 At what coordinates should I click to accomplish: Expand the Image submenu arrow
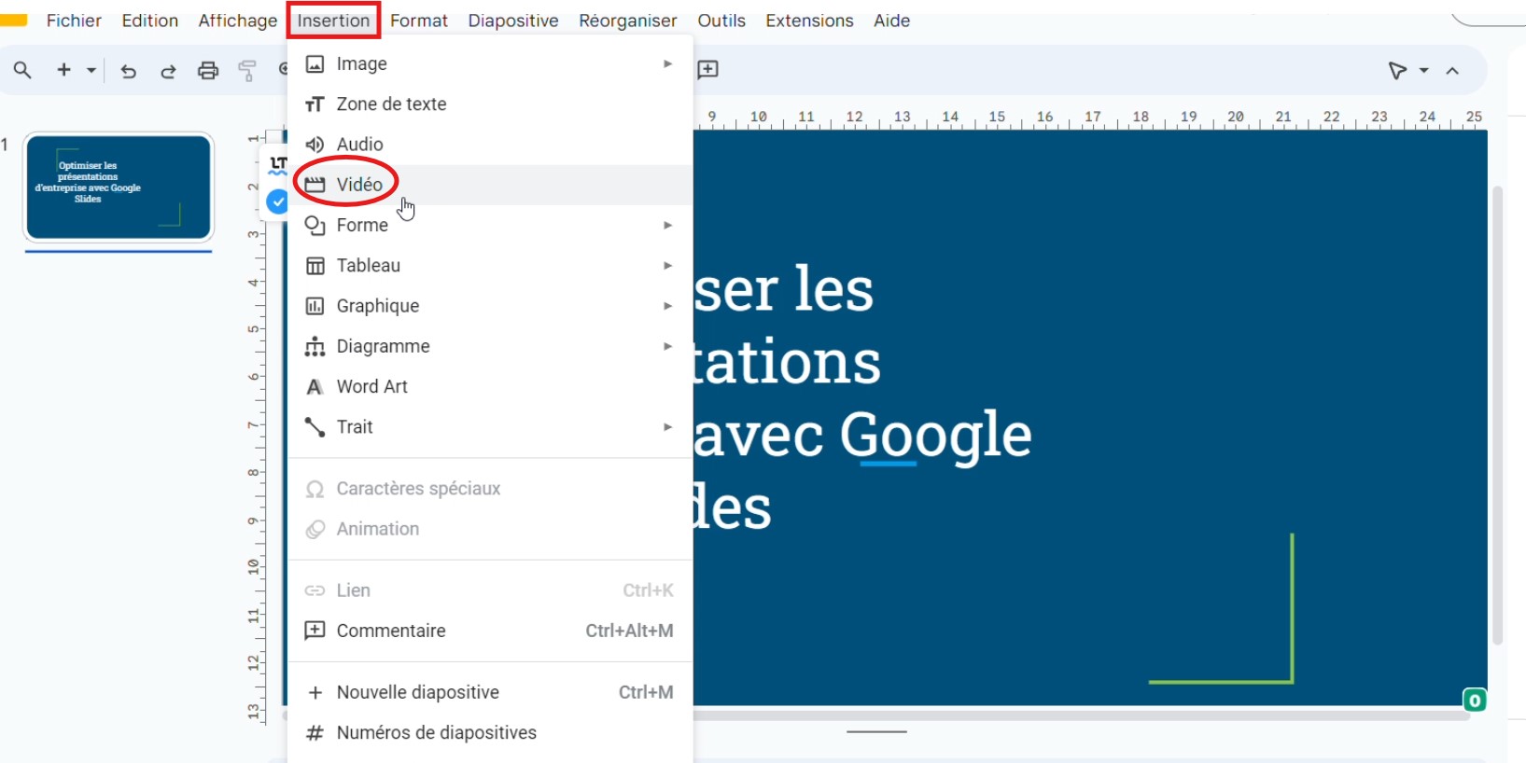pos(667,63)
